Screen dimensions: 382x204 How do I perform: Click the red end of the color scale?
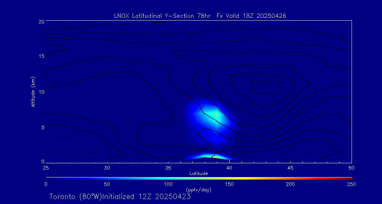(348, 178)
